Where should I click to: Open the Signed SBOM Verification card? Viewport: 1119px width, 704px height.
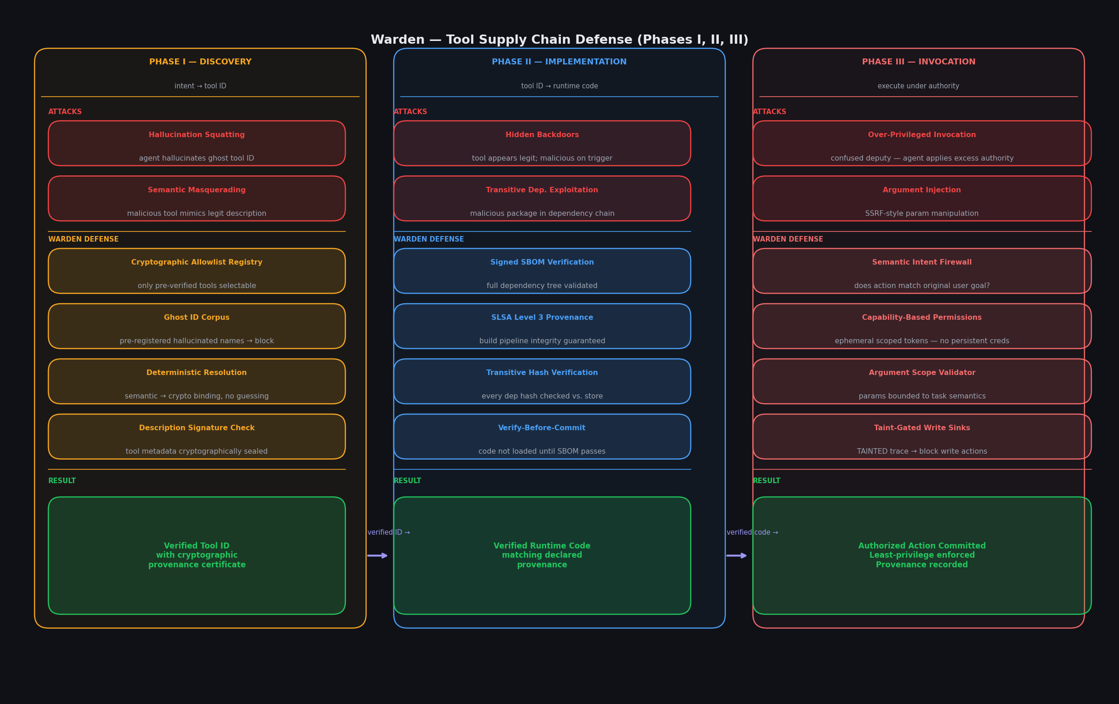pos(542,271)
